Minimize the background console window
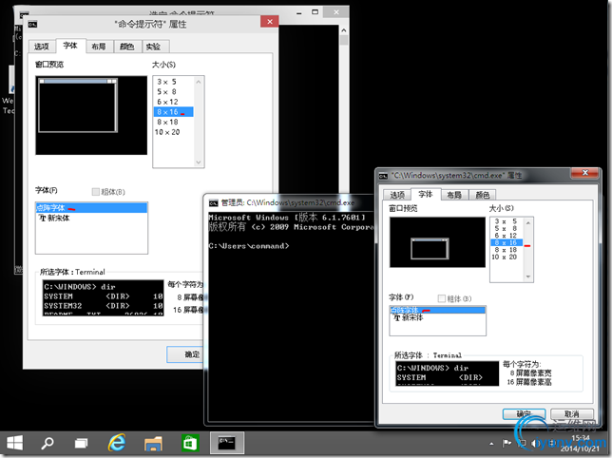This screenshot has height=458, width=612. point(299,13)
